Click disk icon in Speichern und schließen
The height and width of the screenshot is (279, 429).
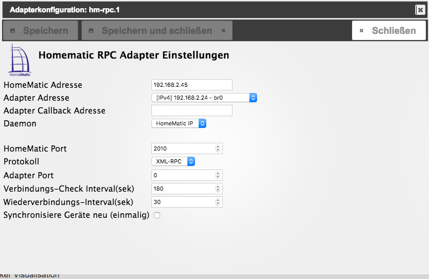coord(91,31)
